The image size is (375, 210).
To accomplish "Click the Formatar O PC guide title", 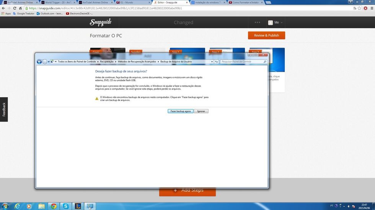I will [106, 36].
